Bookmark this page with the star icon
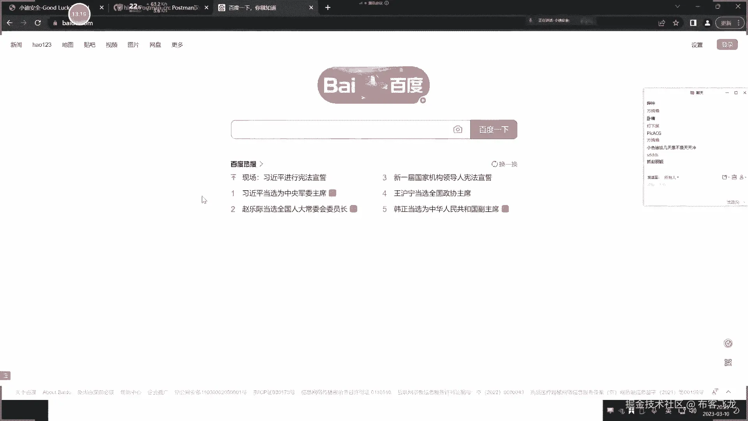 click(x=676, y=23)
